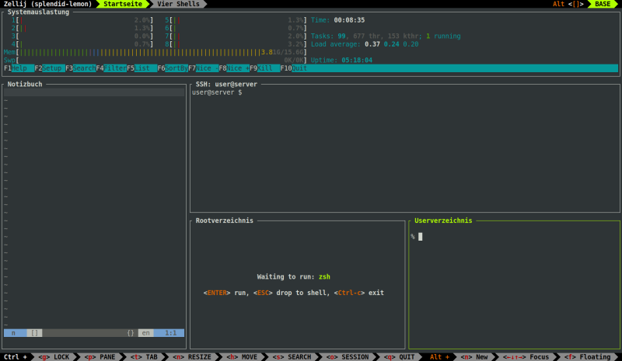Focus the Notizbuch editor pane
The width and height of the screenshot is (622, 361).
tap(93, 210)
